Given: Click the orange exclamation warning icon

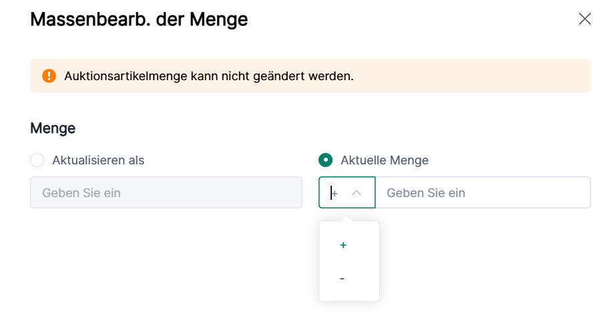Looking at the screenshot, I should (49, 75).
